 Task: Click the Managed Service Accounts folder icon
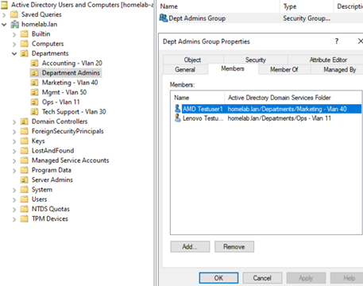point(25,160)
